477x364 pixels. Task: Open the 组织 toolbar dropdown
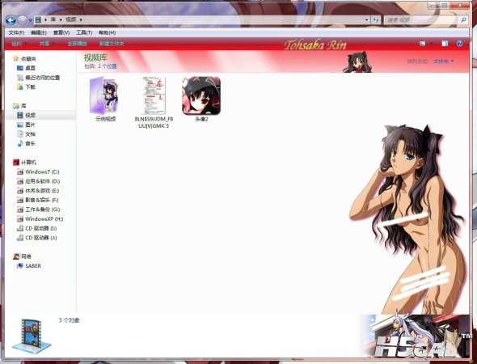tap(19, 44)
